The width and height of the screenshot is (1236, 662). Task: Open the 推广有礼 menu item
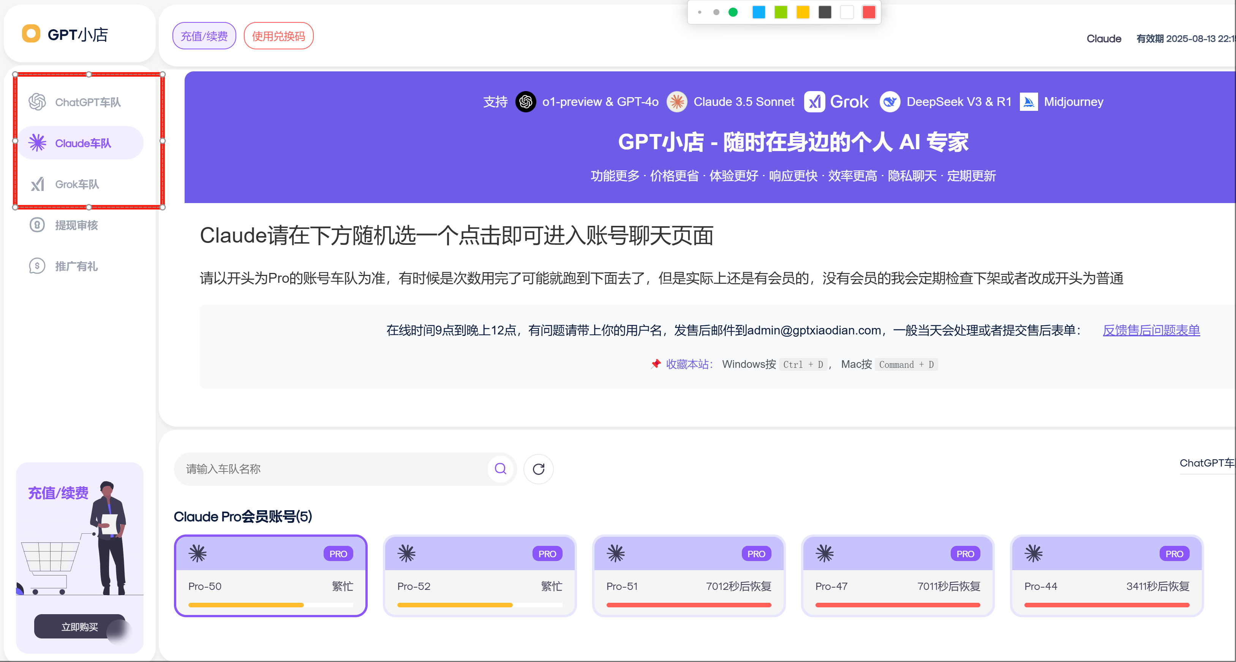point(81,266)
